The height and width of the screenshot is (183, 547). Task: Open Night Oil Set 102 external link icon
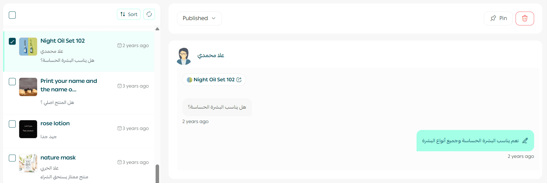[239, 80]
